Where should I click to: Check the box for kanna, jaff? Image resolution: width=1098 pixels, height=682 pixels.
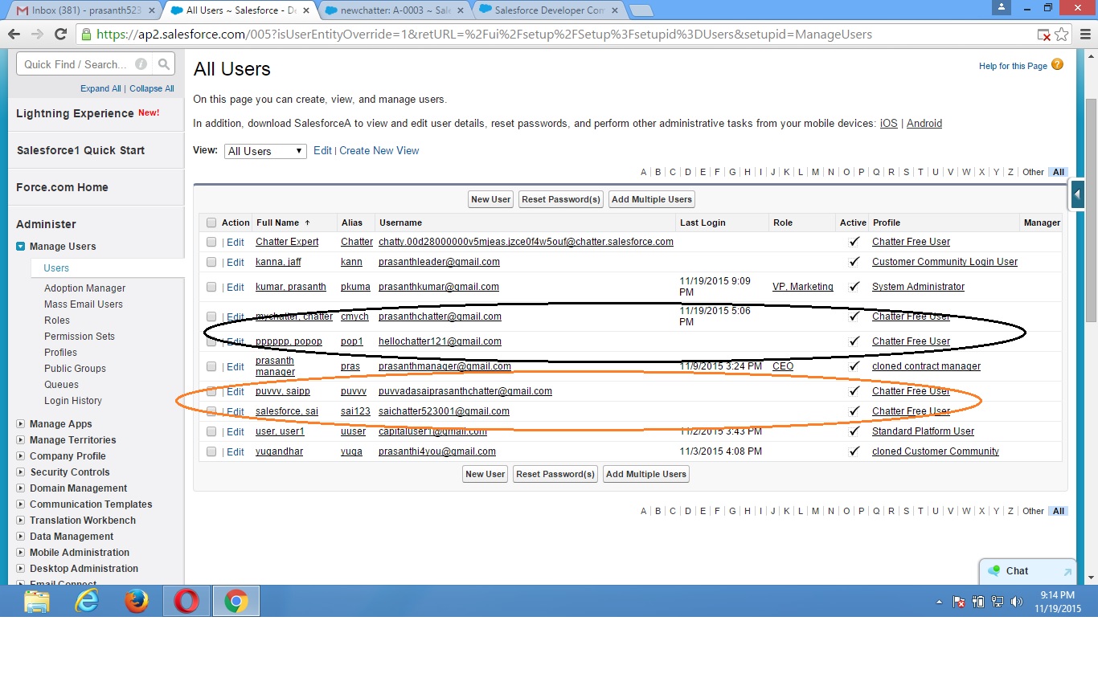(x=211, y=262)
